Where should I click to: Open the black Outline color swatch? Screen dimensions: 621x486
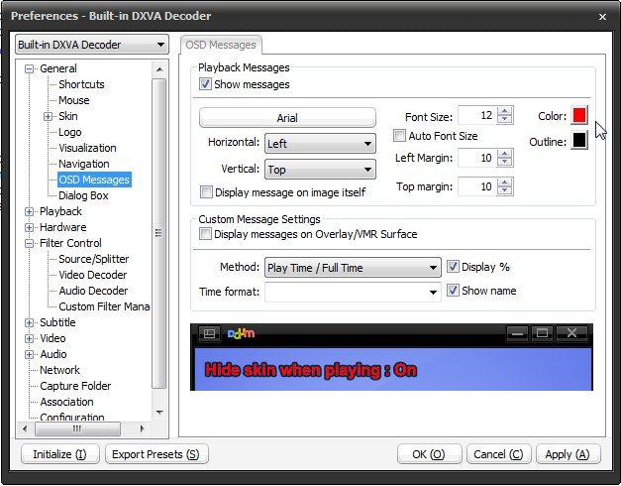tap(579, 140)
